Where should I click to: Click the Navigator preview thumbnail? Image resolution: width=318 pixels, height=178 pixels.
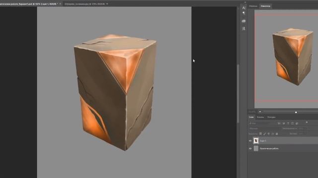pos(286,59)
